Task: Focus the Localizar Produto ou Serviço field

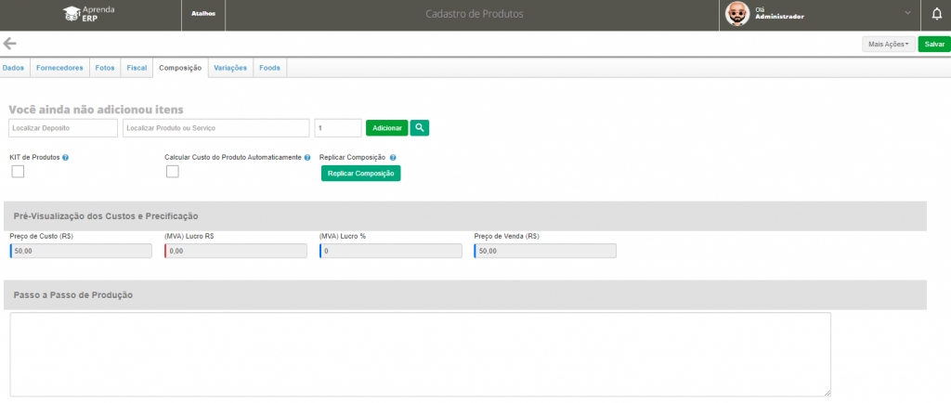Action: [215, 127]
